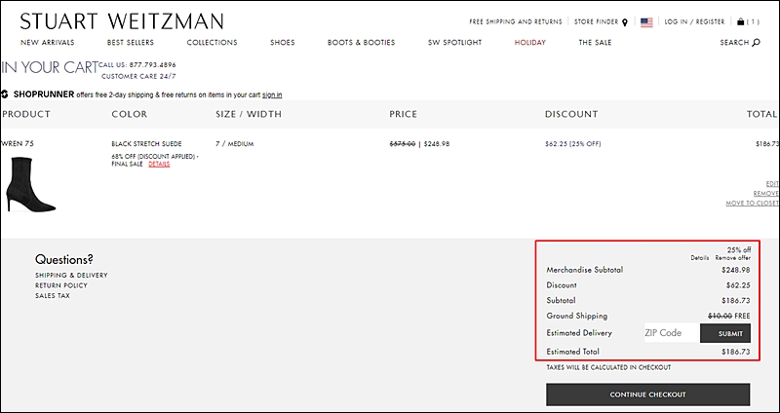780x413 pixels.
Task: Click the ShopRunner logo icon
Action: click(x=5, y=94)
